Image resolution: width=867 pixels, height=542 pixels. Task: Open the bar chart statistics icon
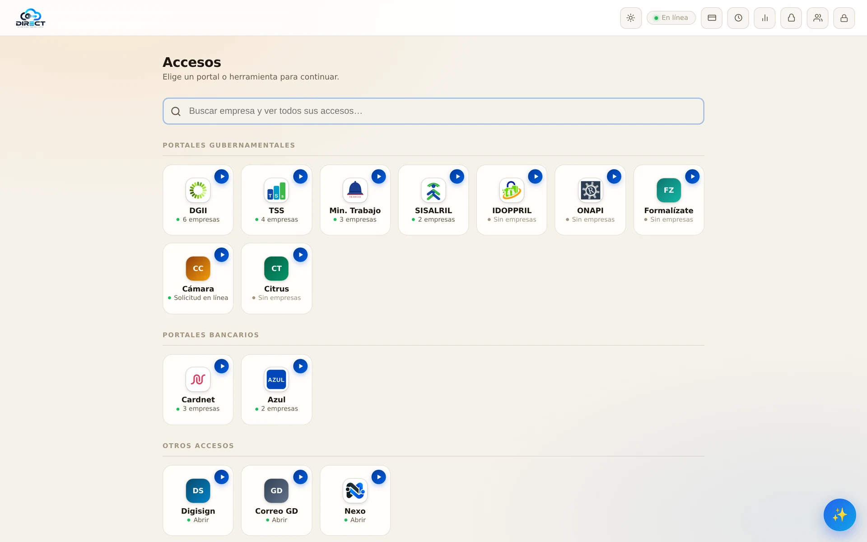[764, 18]
